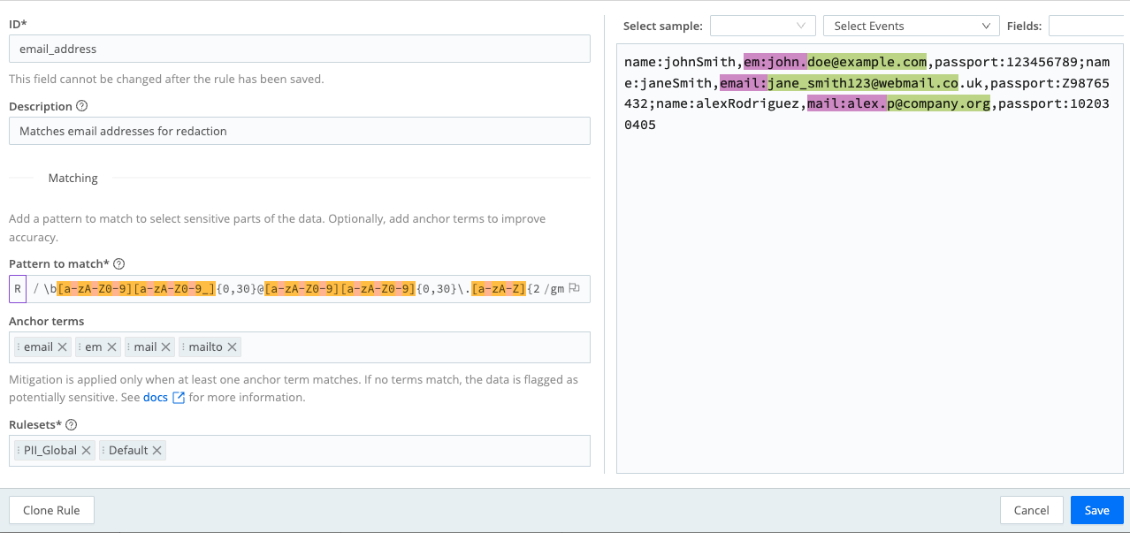Click the drag handle on the email anchor chip
The height and width of the screenshot is (533, 1130).
[x=18, y=346]
